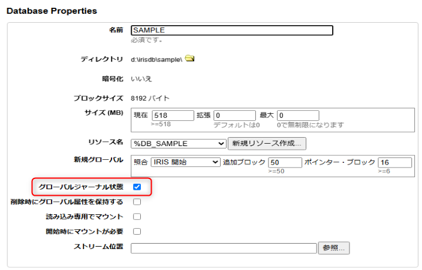Check the 読み込み専用でマウント box
Viewport: 422px width, 270px height.
pos(137,217)
